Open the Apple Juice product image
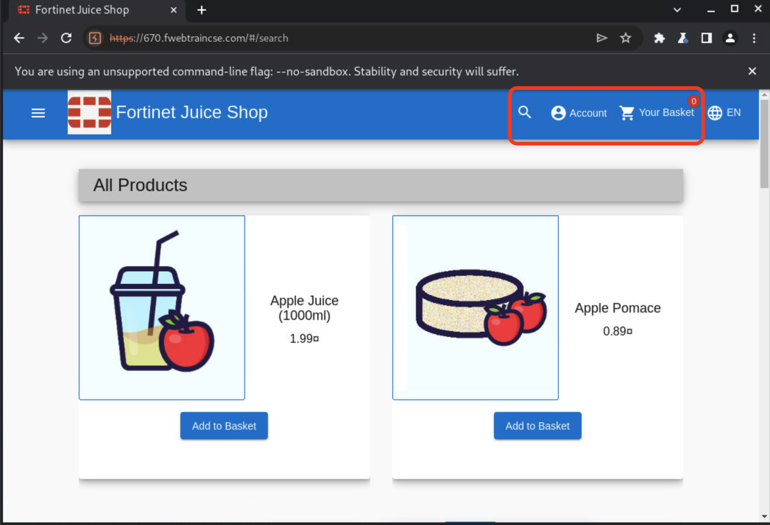This screenshot has height=525, width=770. (x=162, y=307)
